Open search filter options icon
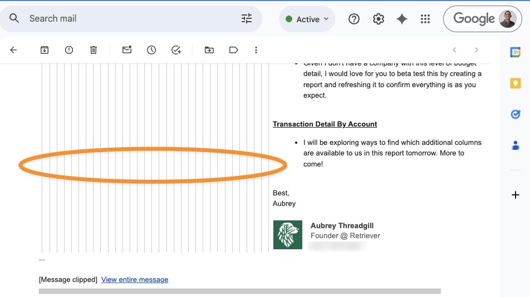Screen dimensions: 530x297 247,18
